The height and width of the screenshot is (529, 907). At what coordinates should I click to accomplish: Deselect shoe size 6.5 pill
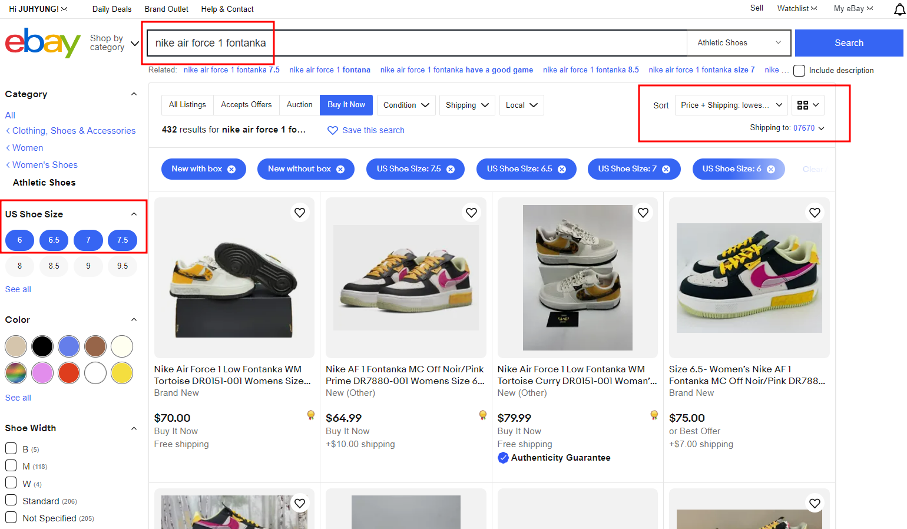(x=54, y=240)
